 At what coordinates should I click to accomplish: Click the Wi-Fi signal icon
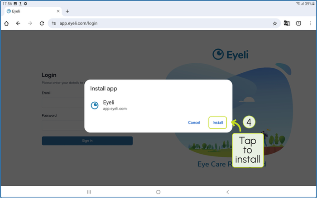click(298, 4)
